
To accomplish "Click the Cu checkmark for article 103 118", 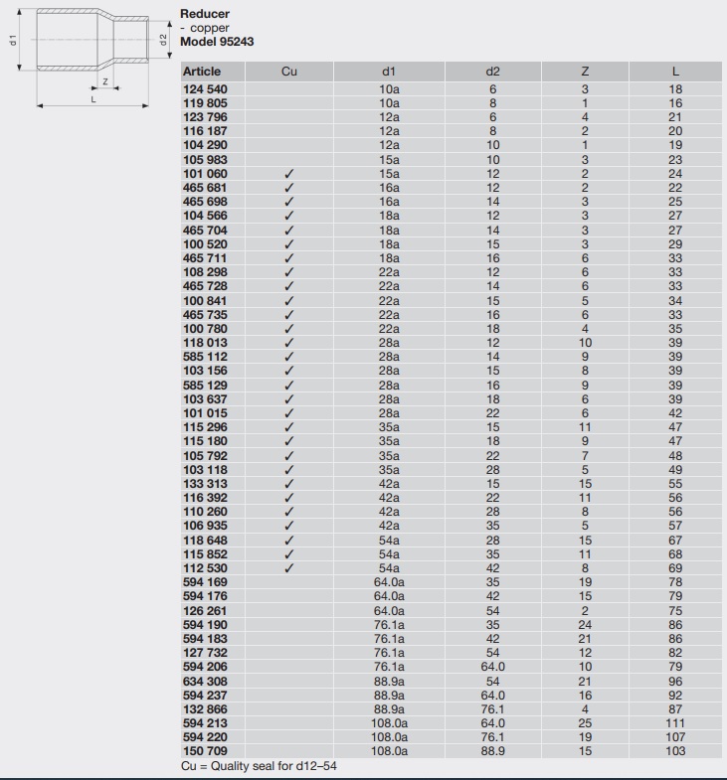I will 288,470.
